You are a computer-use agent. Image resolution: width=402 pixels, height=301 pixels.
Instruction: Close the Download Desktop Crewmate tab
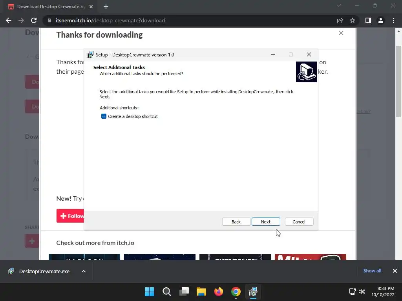pyautogui.click(x=91, y=7)
